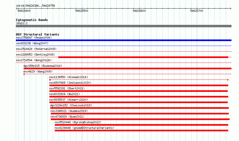Select the nsv5520446 ByrskaBishop2022 red bar
The height and width of the screenshot is (141, 239).
click(x=142, y=125)
